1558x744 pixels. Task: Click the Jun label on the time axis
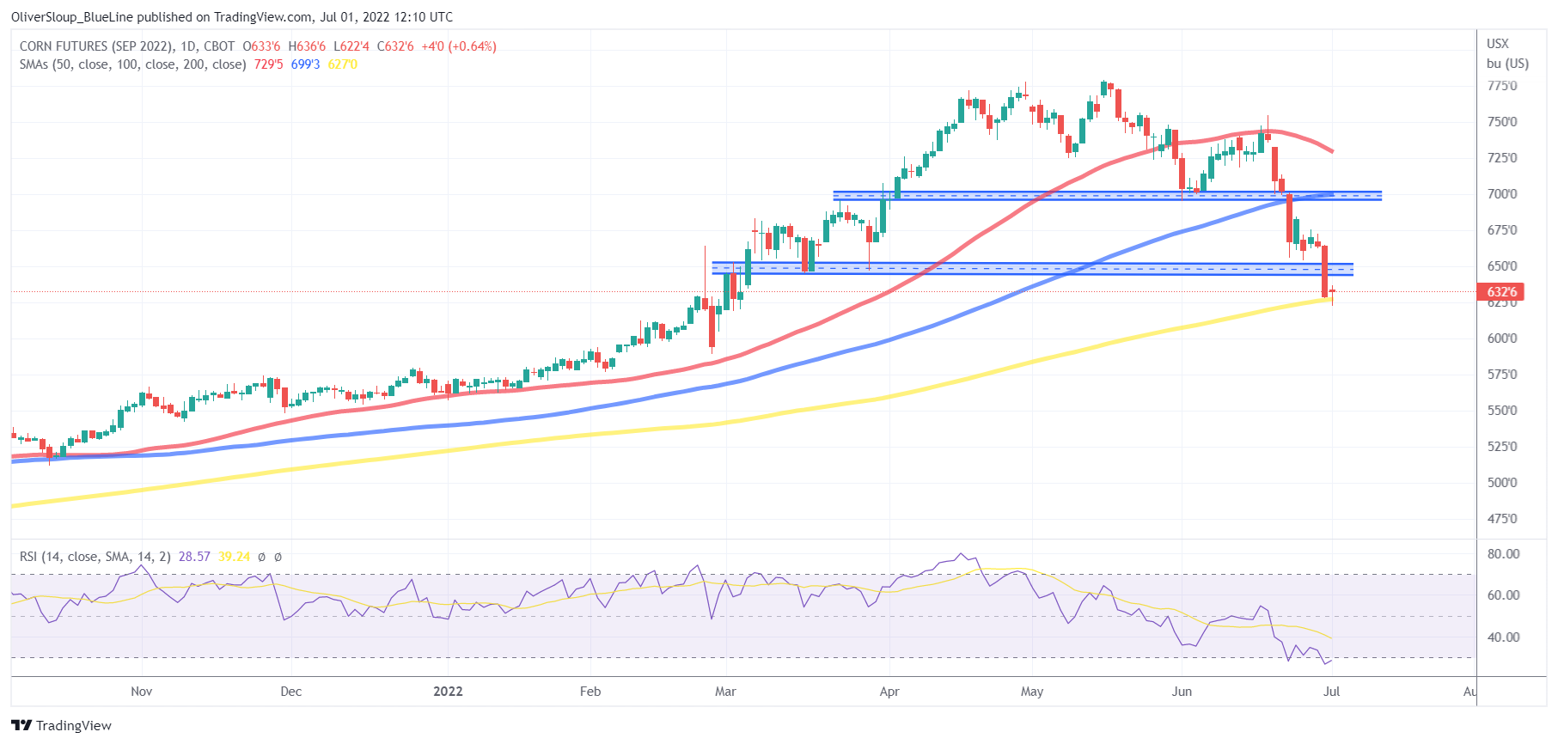click(1182, 692)
